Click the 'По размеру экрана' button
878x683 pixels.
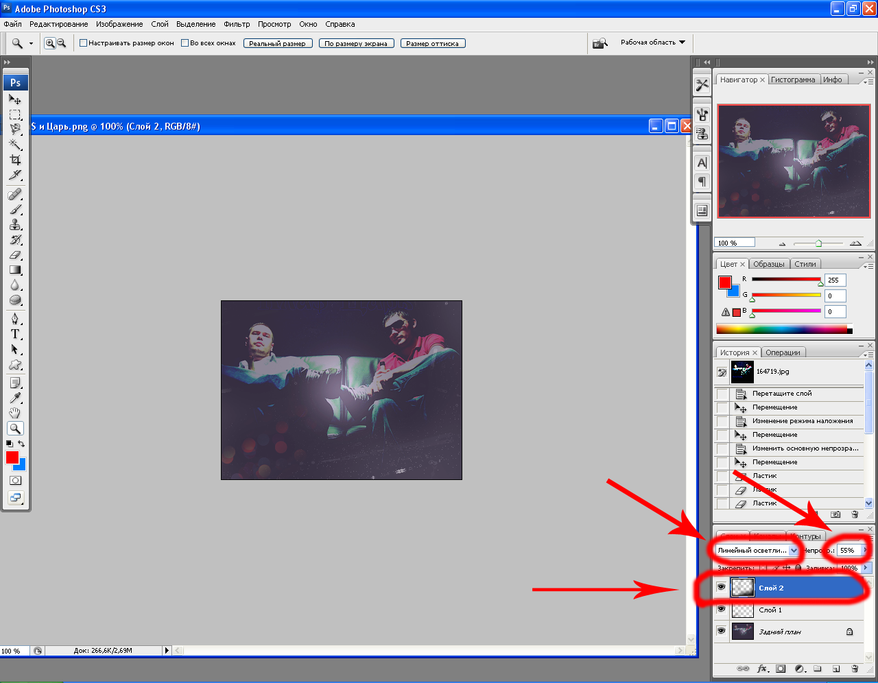point(355,43)
